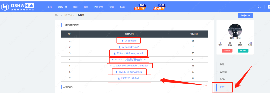This screenshot has height=93, width=270.
Task: Click 工程详情 breadcrumb text
Action: 80,15
